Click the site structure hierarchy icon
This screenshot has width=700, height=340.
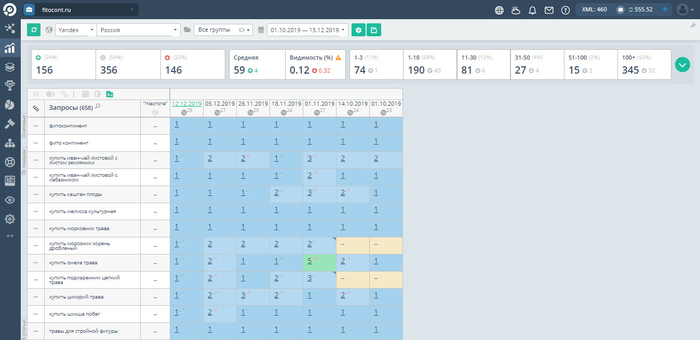9,143
